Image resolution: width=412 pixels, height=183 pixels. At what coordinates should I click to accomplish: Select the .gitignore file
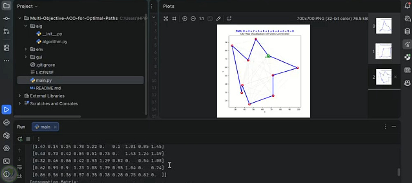tap(42, 65)
